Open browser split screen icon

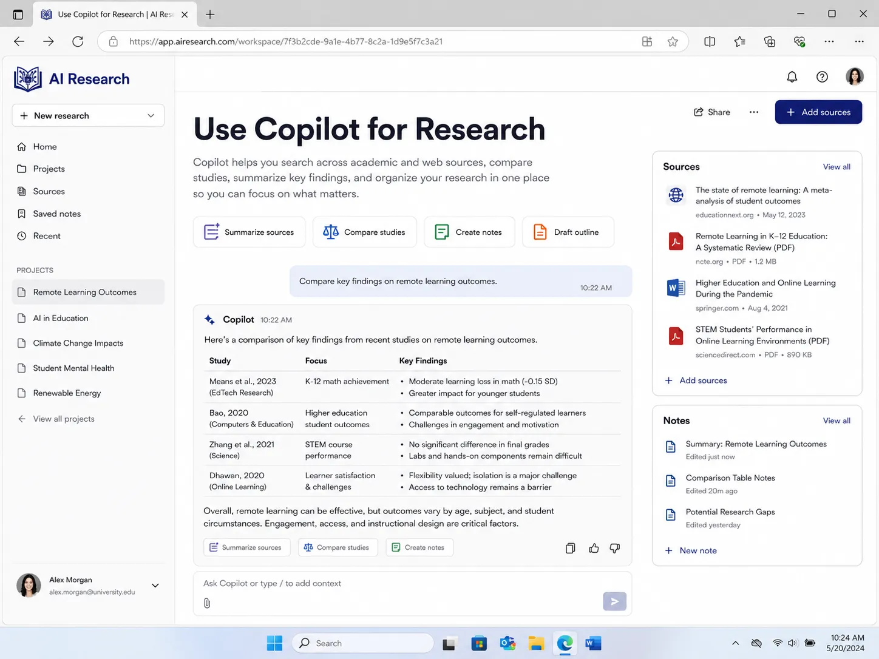pyautogui.click(x=710, y=41)
